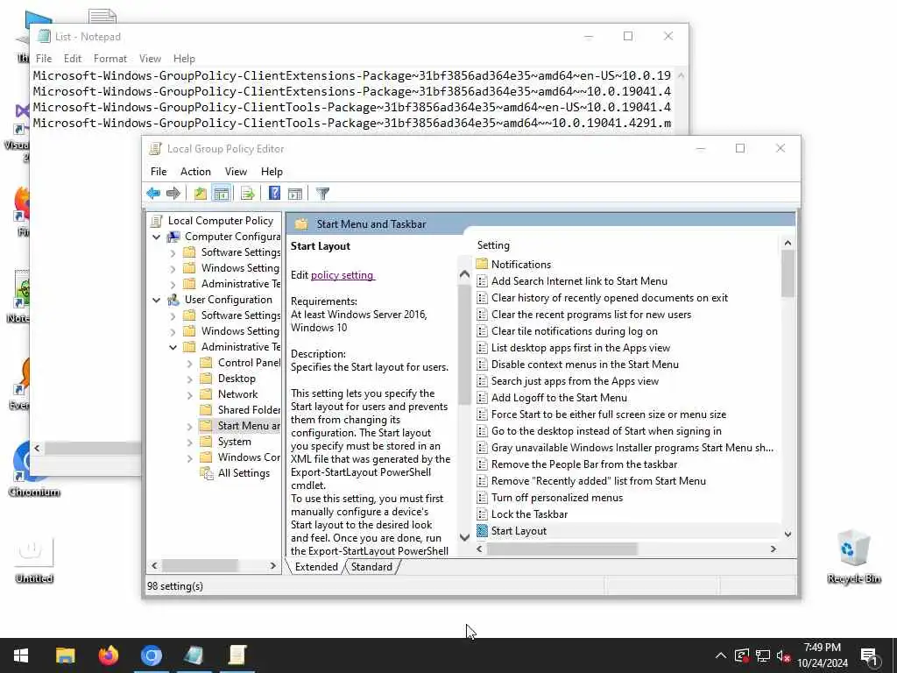Click the Lock the Taskbar policy icon
This screenshot has height=673, width=897.
pos(482,514)
